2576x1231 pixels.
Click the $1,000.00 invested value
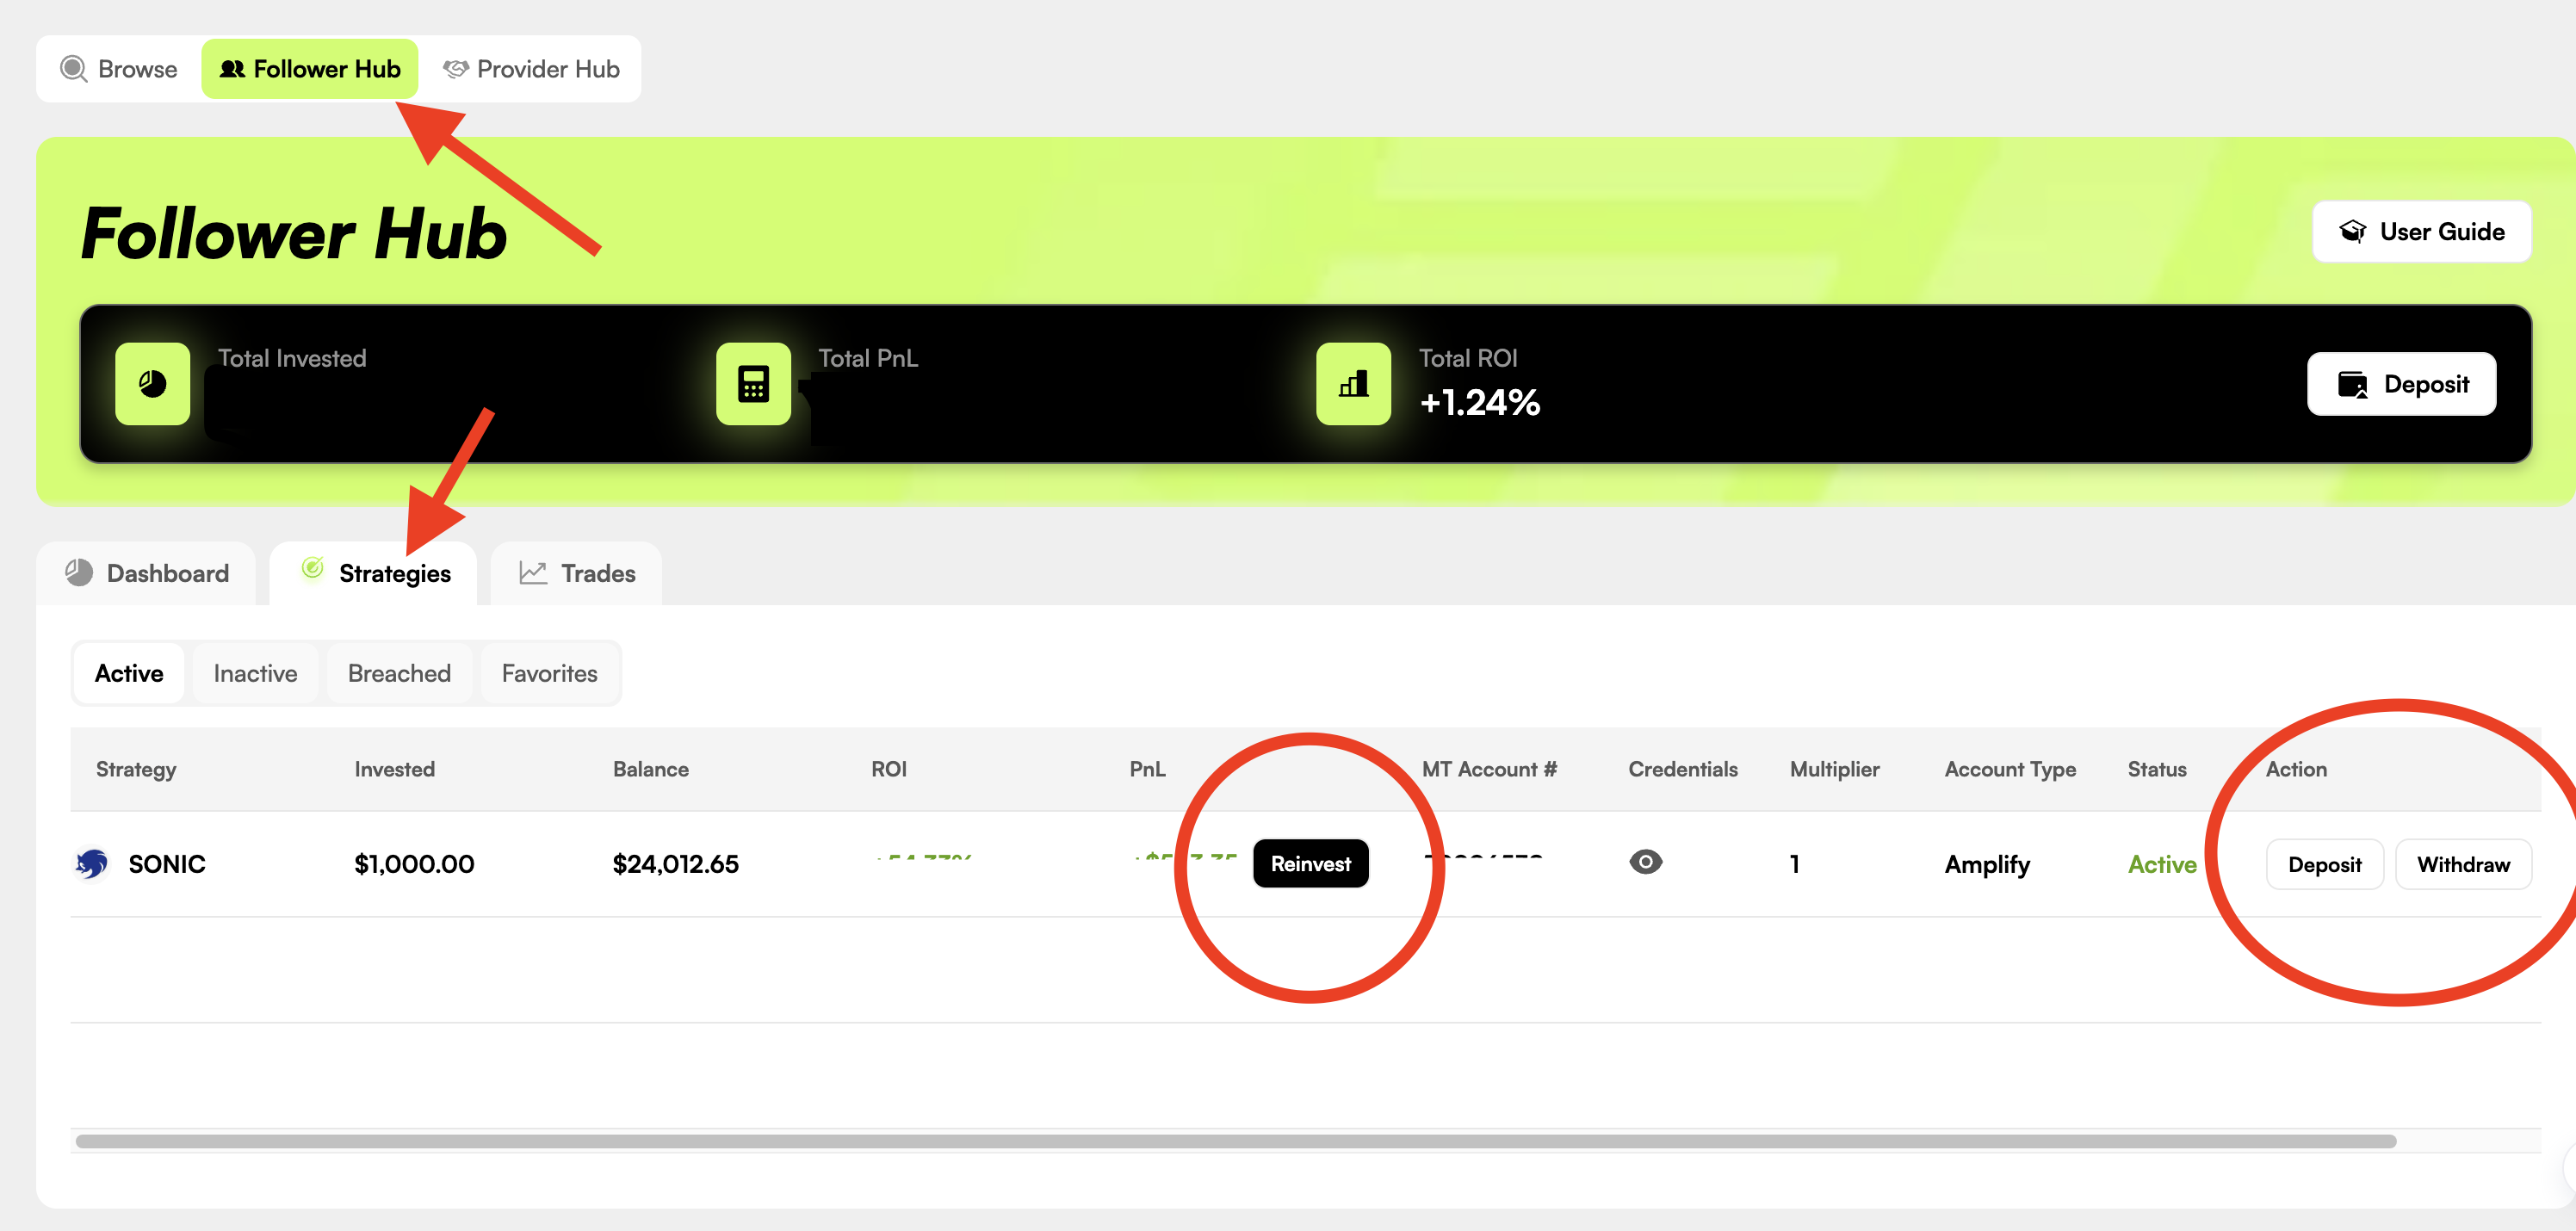(x=414, y=864)
